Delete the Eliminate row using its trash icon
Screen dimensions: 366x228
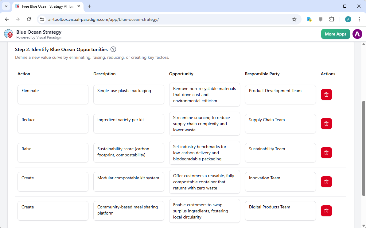(326, 95)
